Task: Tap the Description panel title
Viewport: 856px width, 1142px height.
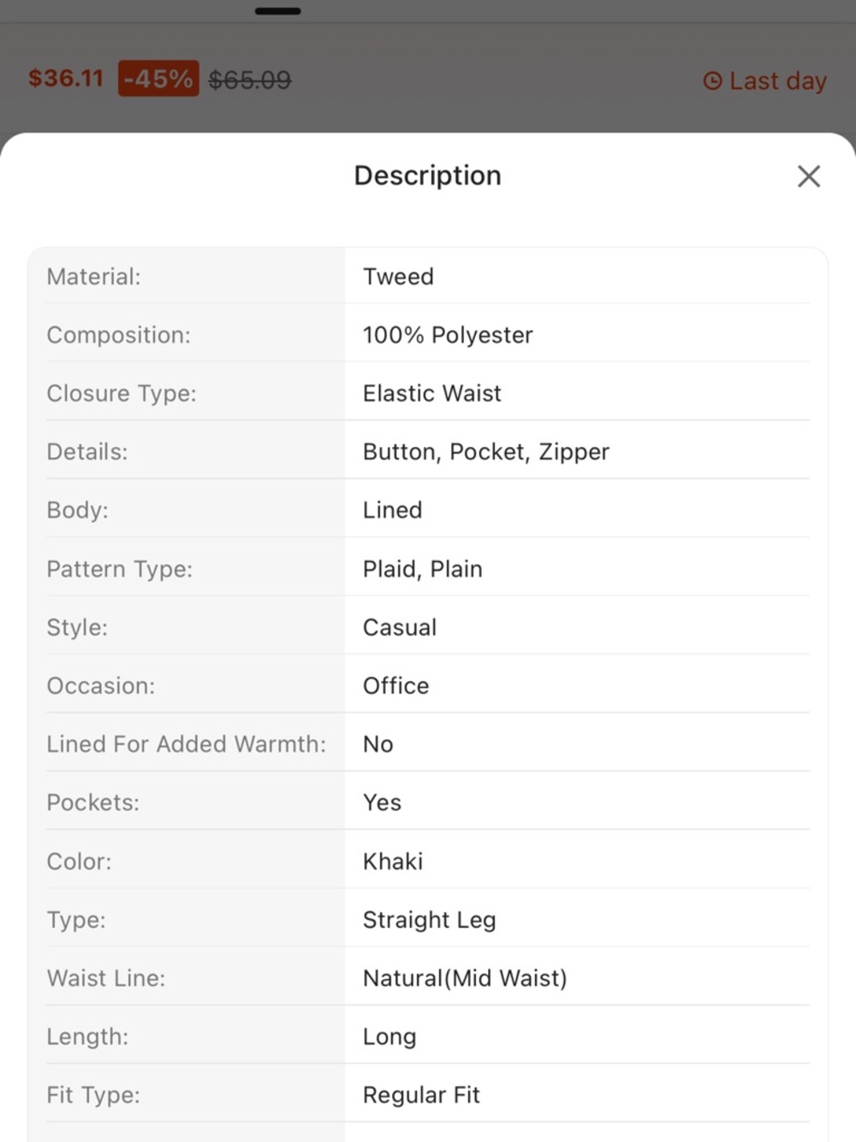Action: [428, 176]
